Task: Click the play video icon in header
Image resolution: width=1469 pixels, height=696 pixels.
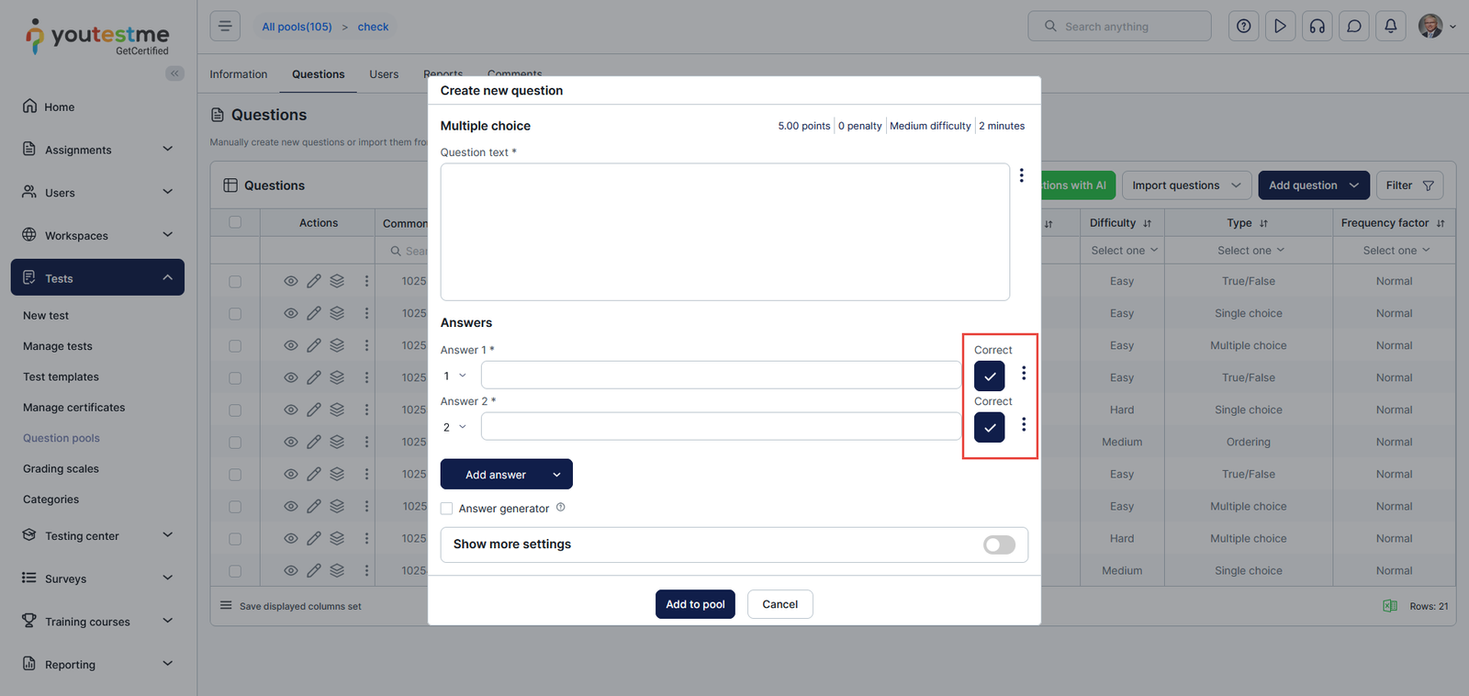Action: coord(1280,27)
